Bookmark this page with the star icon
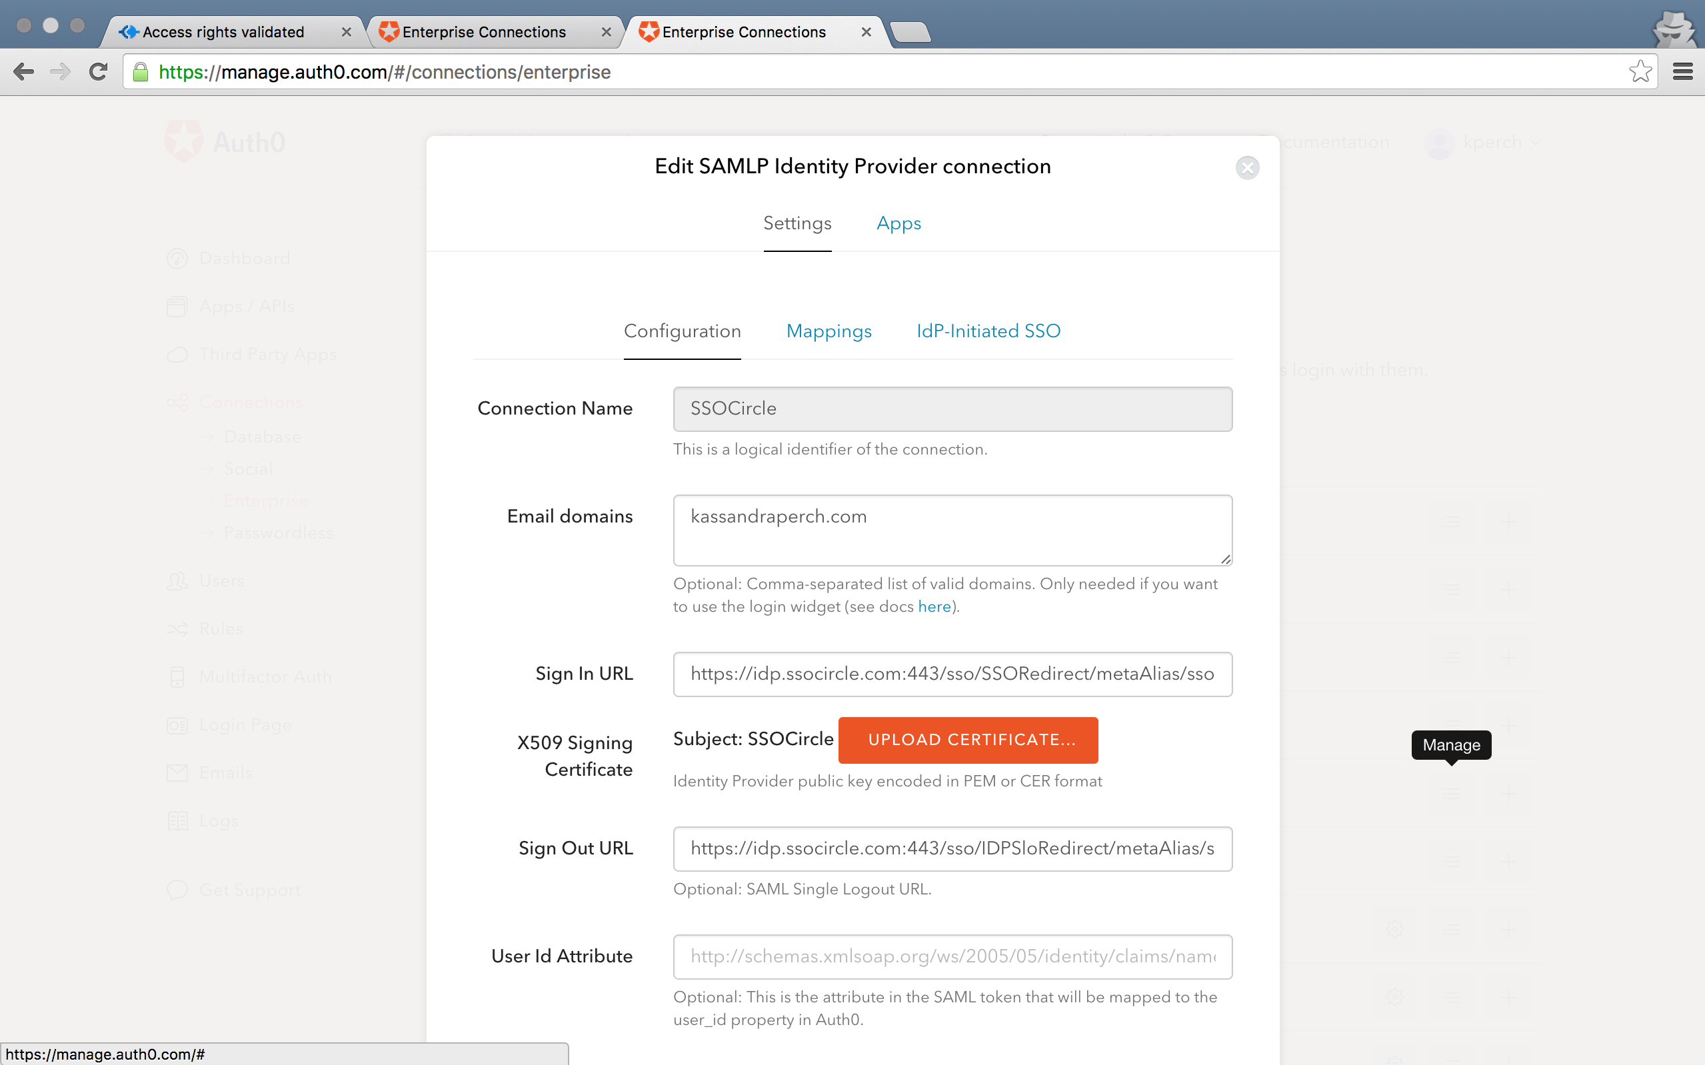The image size is (1705, 1065). pos(1640,72)
